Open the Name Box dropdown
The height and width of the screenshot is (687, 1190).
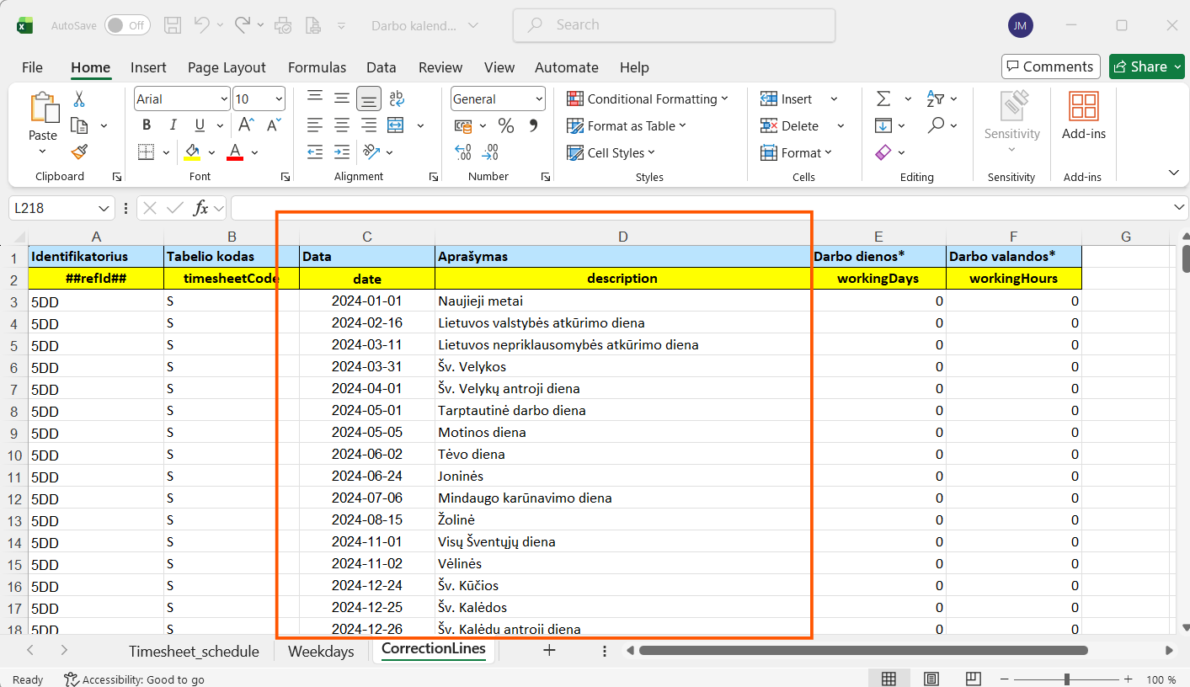104,208
